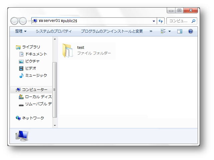This screenshot has height=160, width=214.
Task: Click the change view icon
Action: tap(163, 31)
